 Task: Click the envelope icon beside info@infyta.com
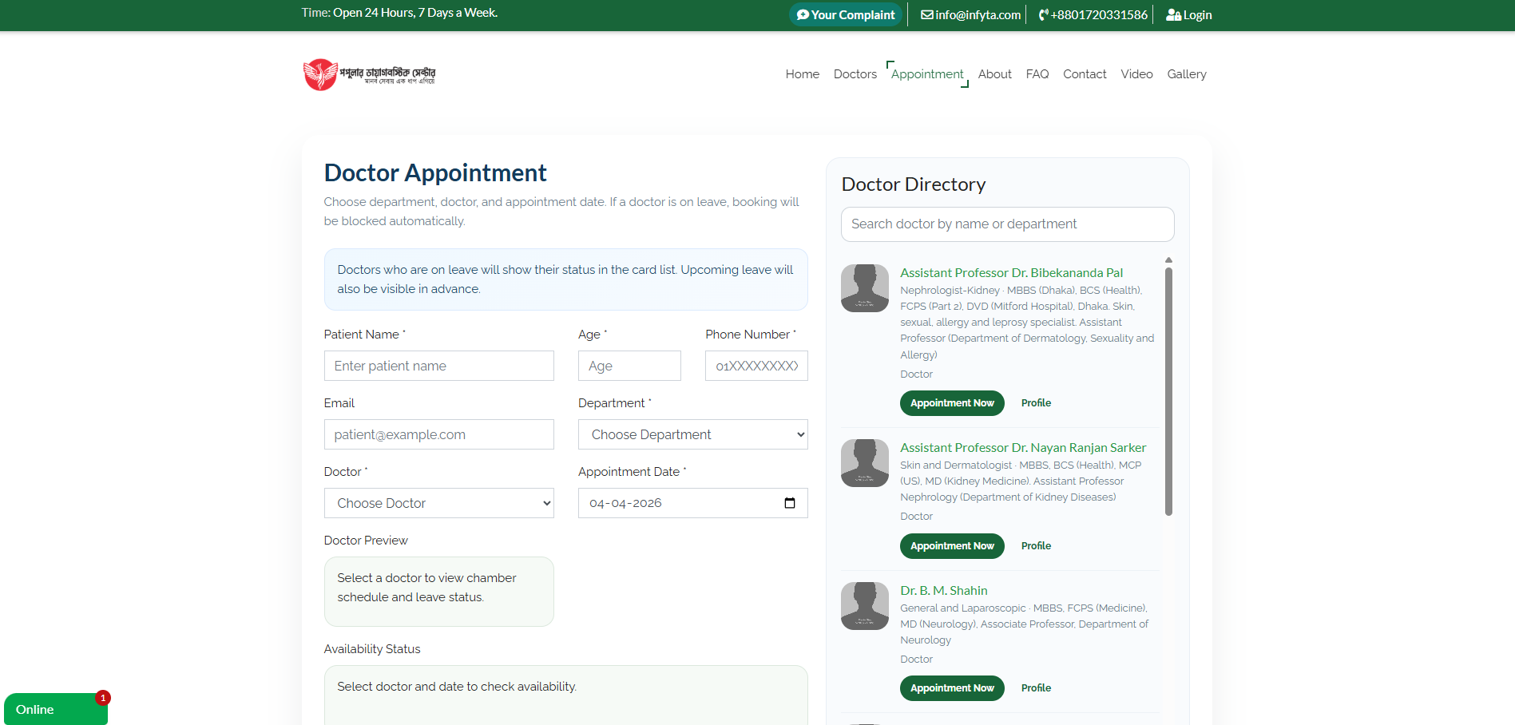pos(926,14)
